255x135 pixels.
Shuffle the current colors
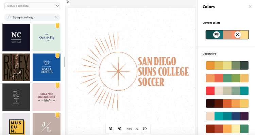click(x=238, y=35)
